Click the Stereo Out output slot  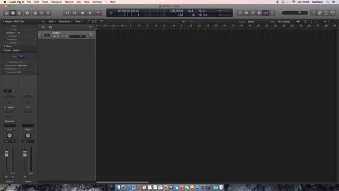[x=10, y=121]
